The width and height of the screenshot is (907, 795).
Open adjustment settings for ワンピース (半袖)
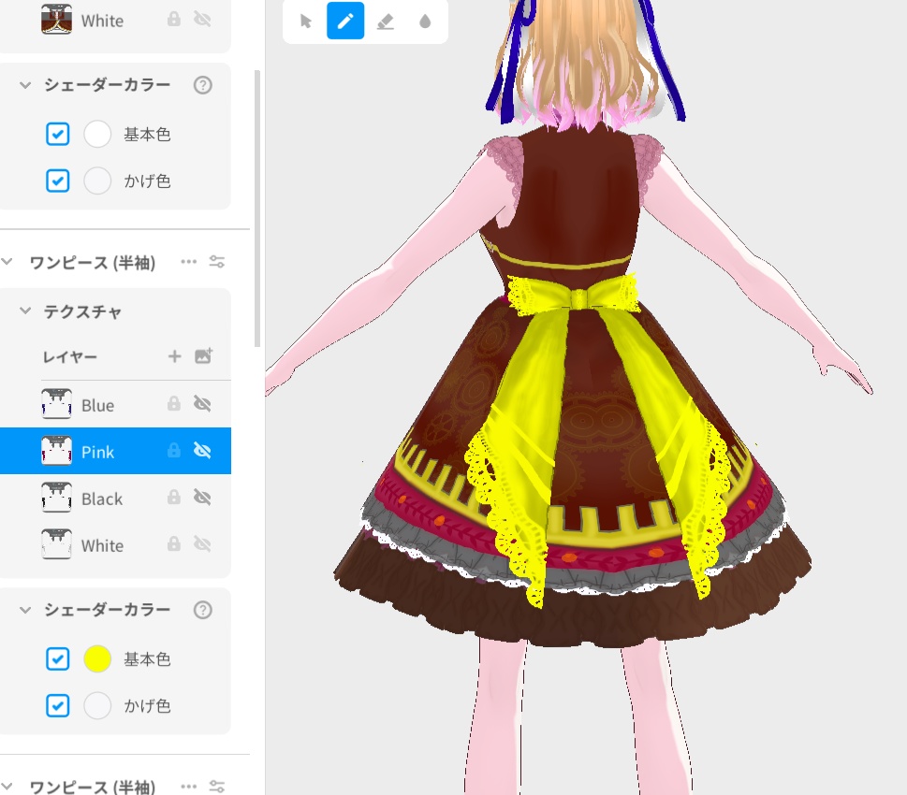click(x=215, y=262)
